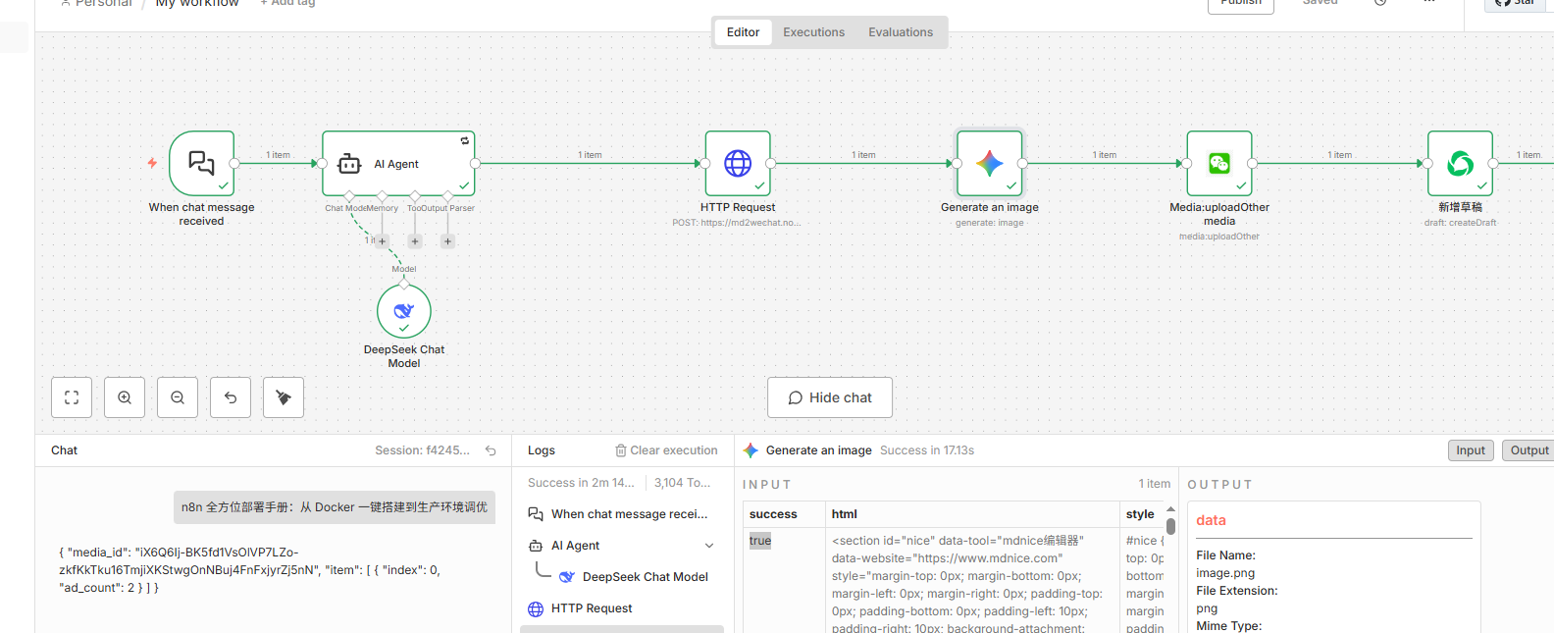Toggle the Output panel in logs
The image size is (1554, 633).
pos(1528,450)
